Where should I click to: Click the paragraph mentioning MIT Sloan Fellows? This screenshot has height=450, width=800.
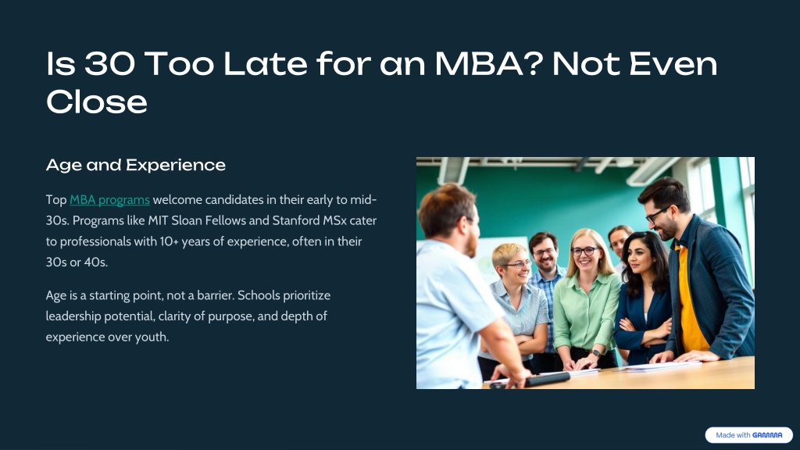[211, 230]
